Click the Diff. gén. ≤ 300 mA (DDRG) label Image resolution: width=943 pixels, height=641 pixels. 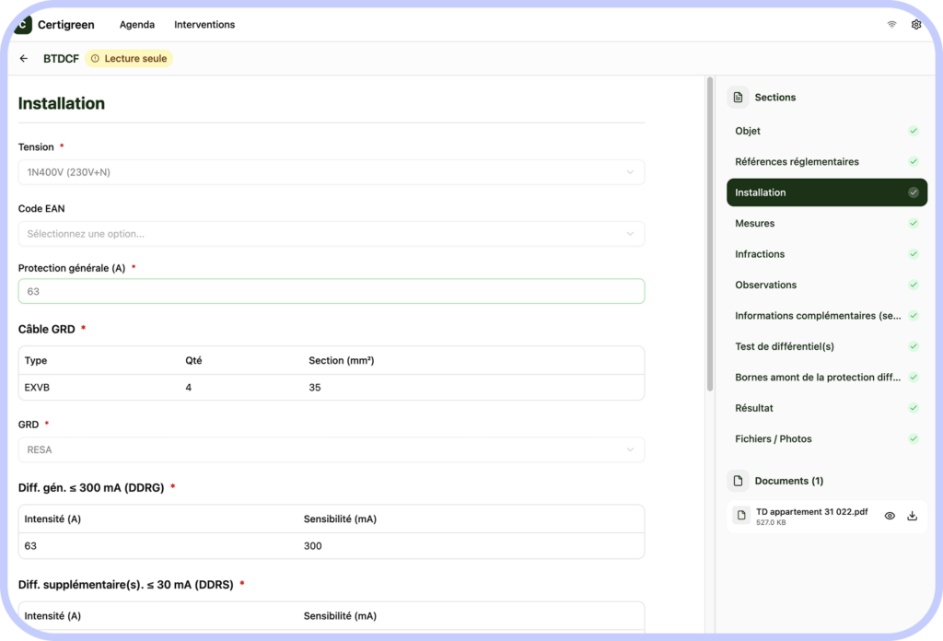pyautogui.click(x=91, y=488)
